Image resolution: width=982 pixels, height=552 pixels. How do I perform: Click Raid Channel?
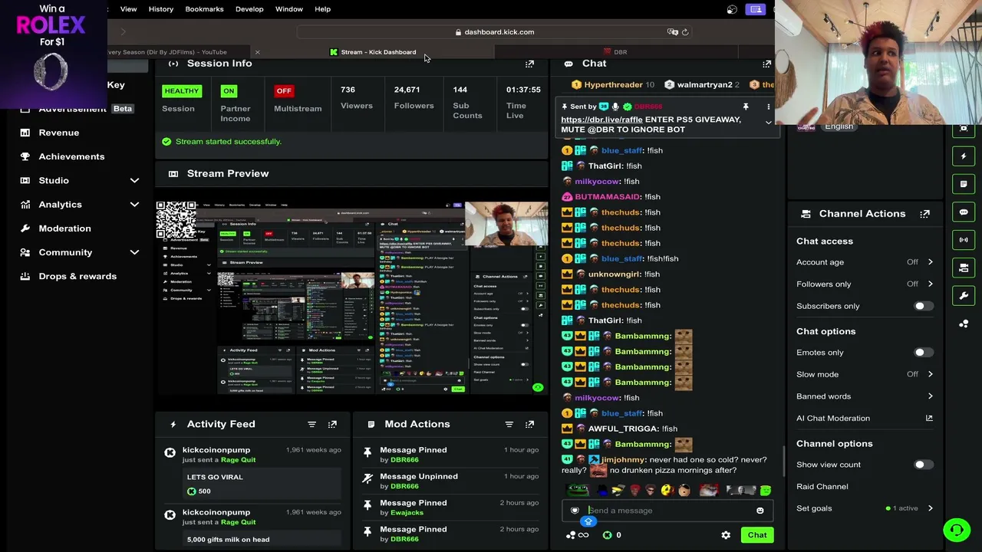coord(822,487)
